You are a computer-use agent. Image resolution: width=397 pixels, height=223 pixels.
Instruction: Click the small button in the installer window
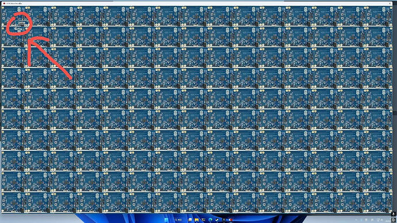(21, 23)
